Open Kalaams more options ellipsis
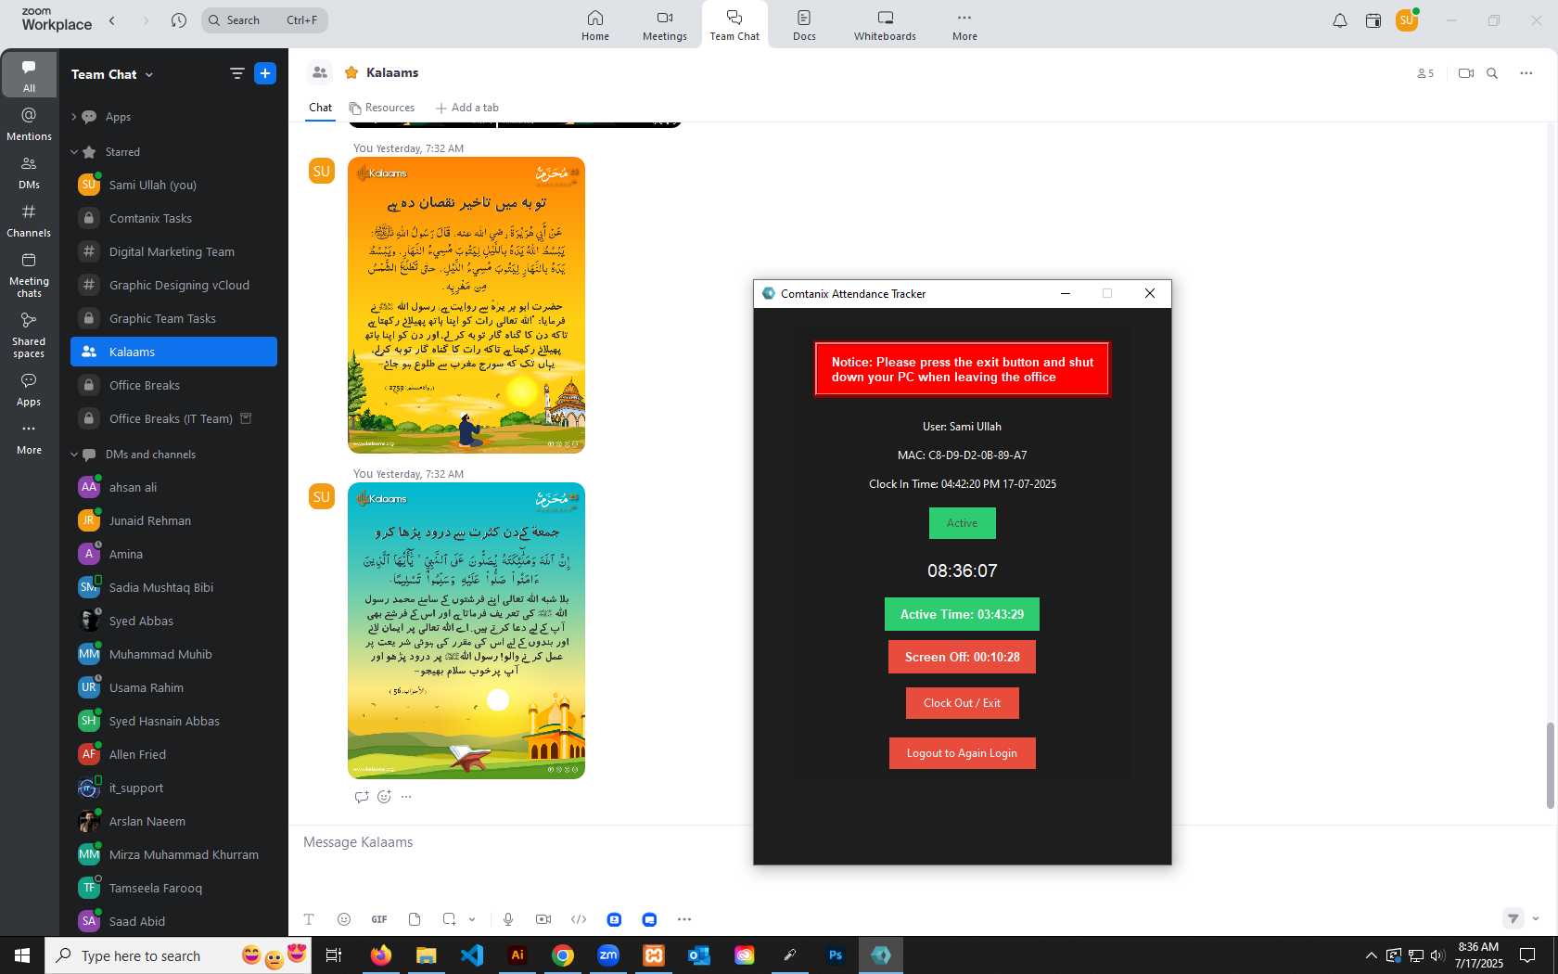 [1526, 73]
